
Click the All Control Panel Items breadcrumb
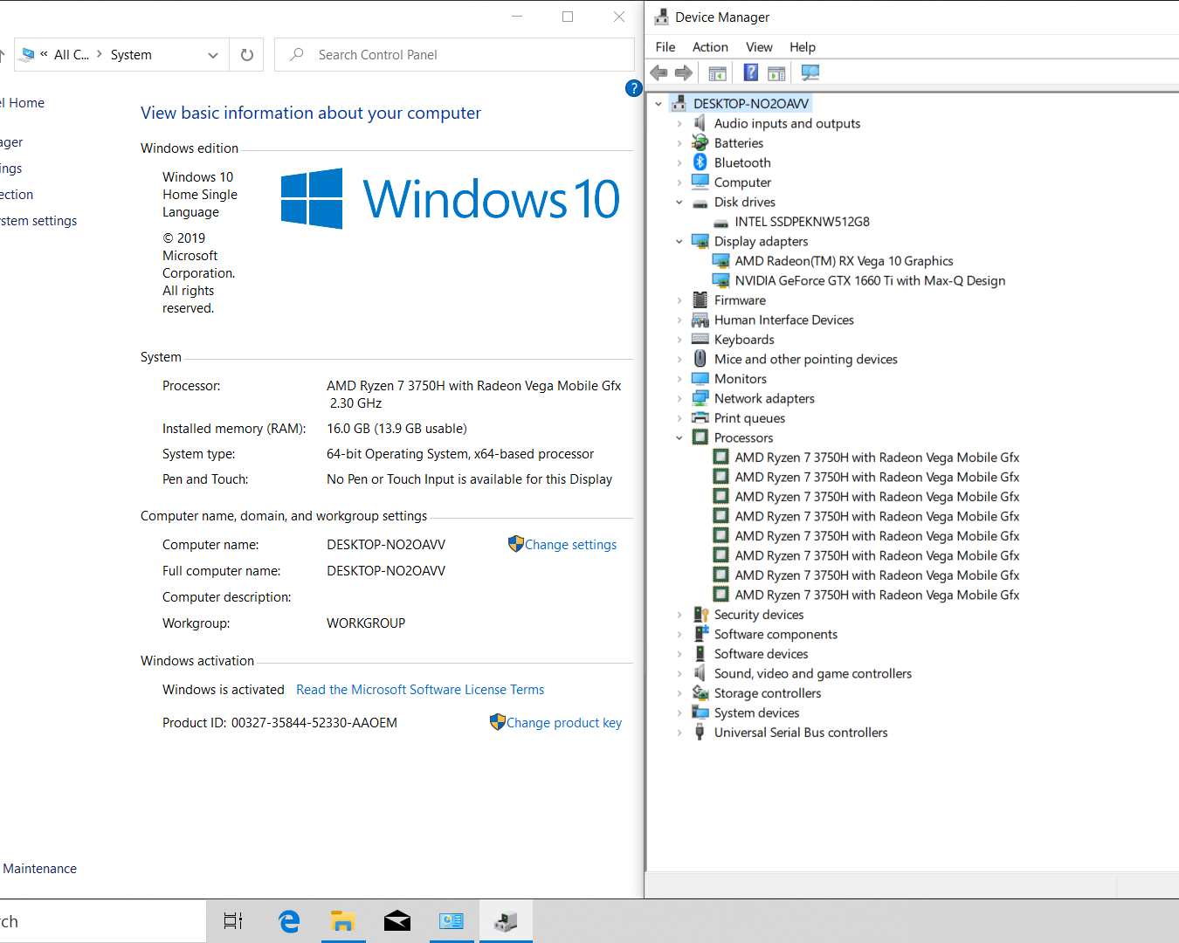[x=72, y=55]
